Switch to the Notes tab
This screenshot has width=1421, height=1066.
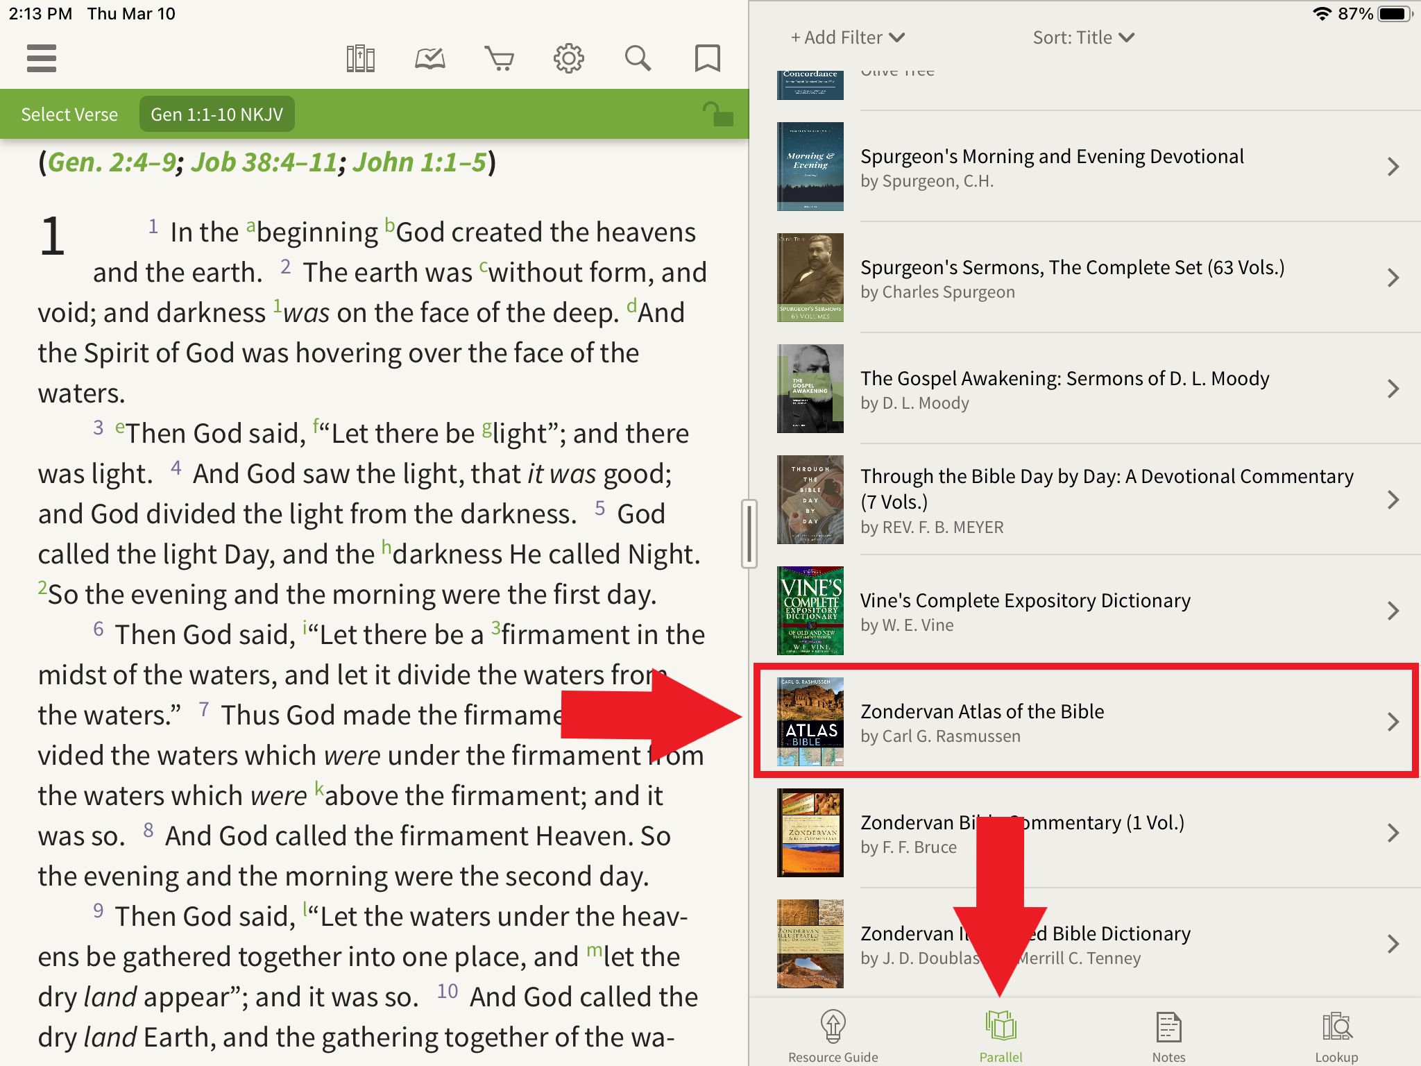point(1168,1035)
